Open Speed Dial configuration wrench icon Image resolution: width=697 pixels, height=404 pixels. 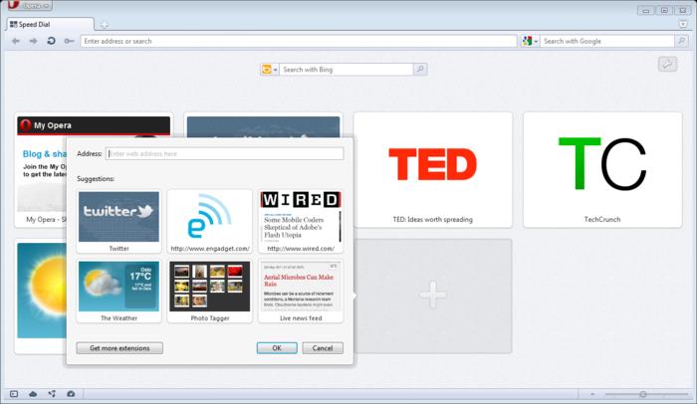tap(667, 64)
